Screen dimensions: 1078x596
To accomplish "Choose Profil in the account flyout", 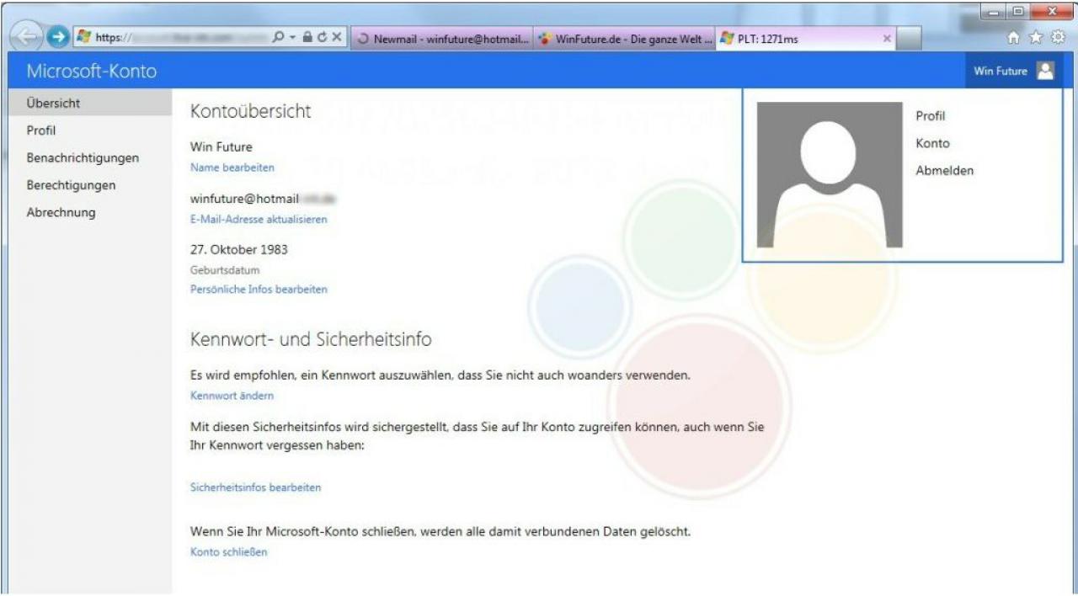I will point(931,116).
